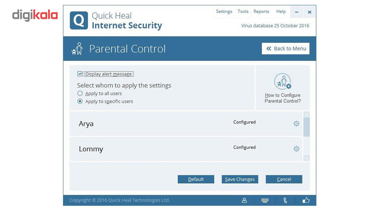386x211 pixels.
Task: Click Save Changes button
Action: (240, 179)
